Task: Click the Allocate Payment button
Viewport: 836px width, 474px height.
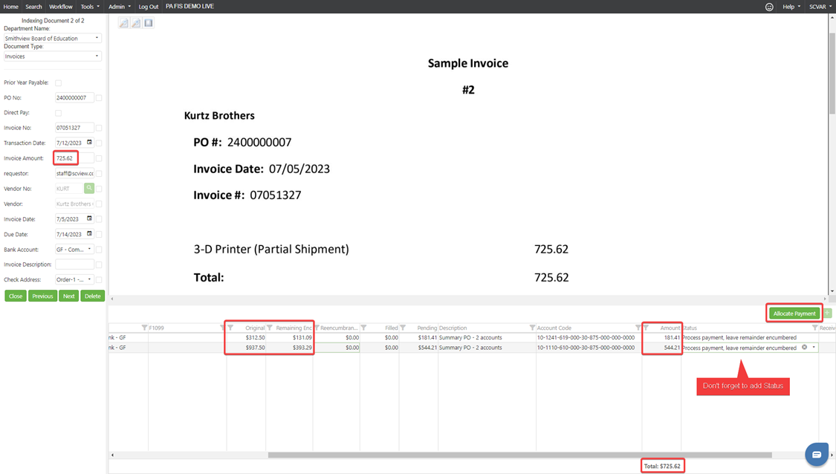Action: click(x=794, y=314)
